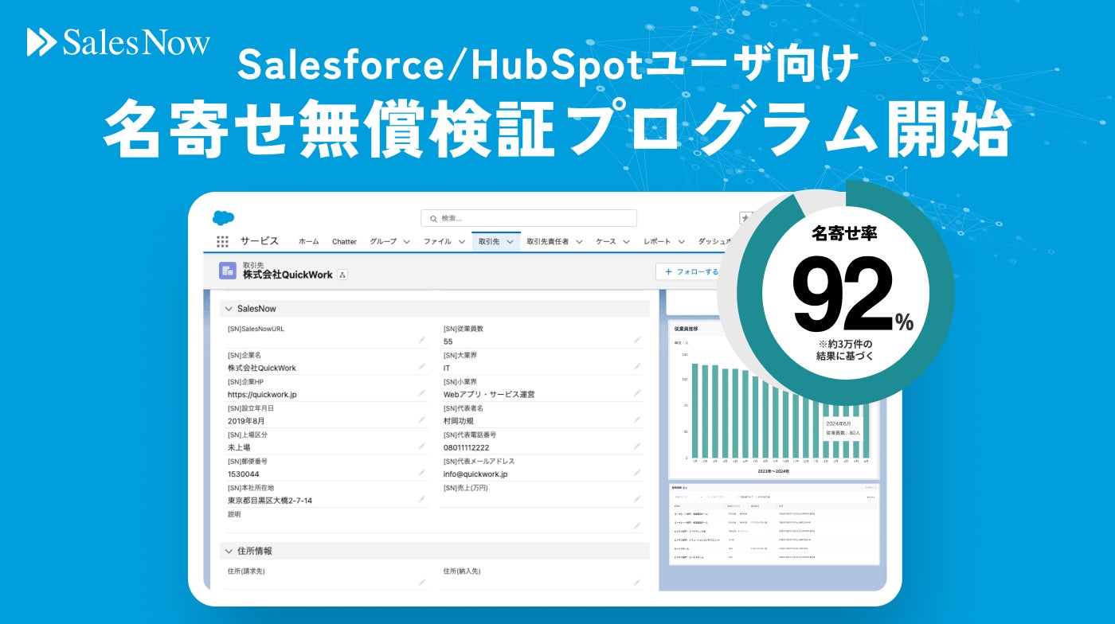Screen dimensions: 1115x624
Task: Click the サービス app name
Action: tap(260, 241)
